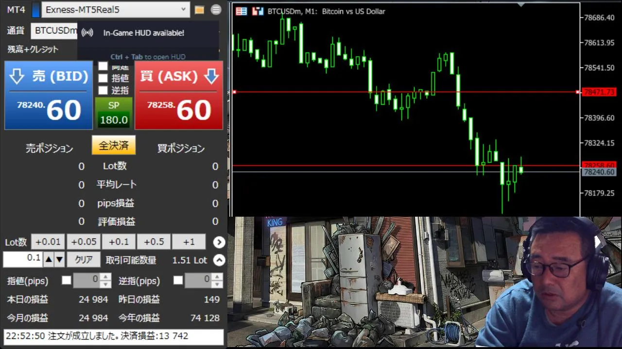Click the chart shift triangle marker at chart top

[521, 5]
